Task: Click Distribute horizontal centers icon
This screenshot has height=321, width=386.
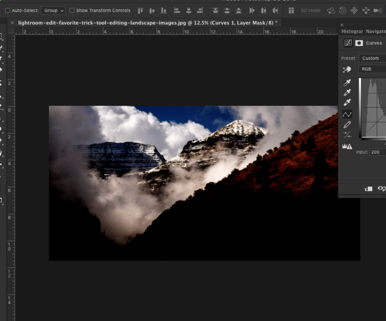Action: (263, 10)
